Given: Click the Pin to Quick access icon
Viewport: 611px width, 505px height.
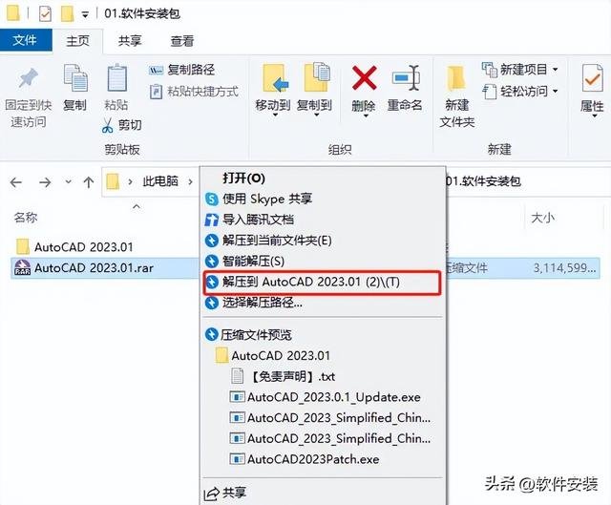Looking at the screenshot, I should pos(28,78).
